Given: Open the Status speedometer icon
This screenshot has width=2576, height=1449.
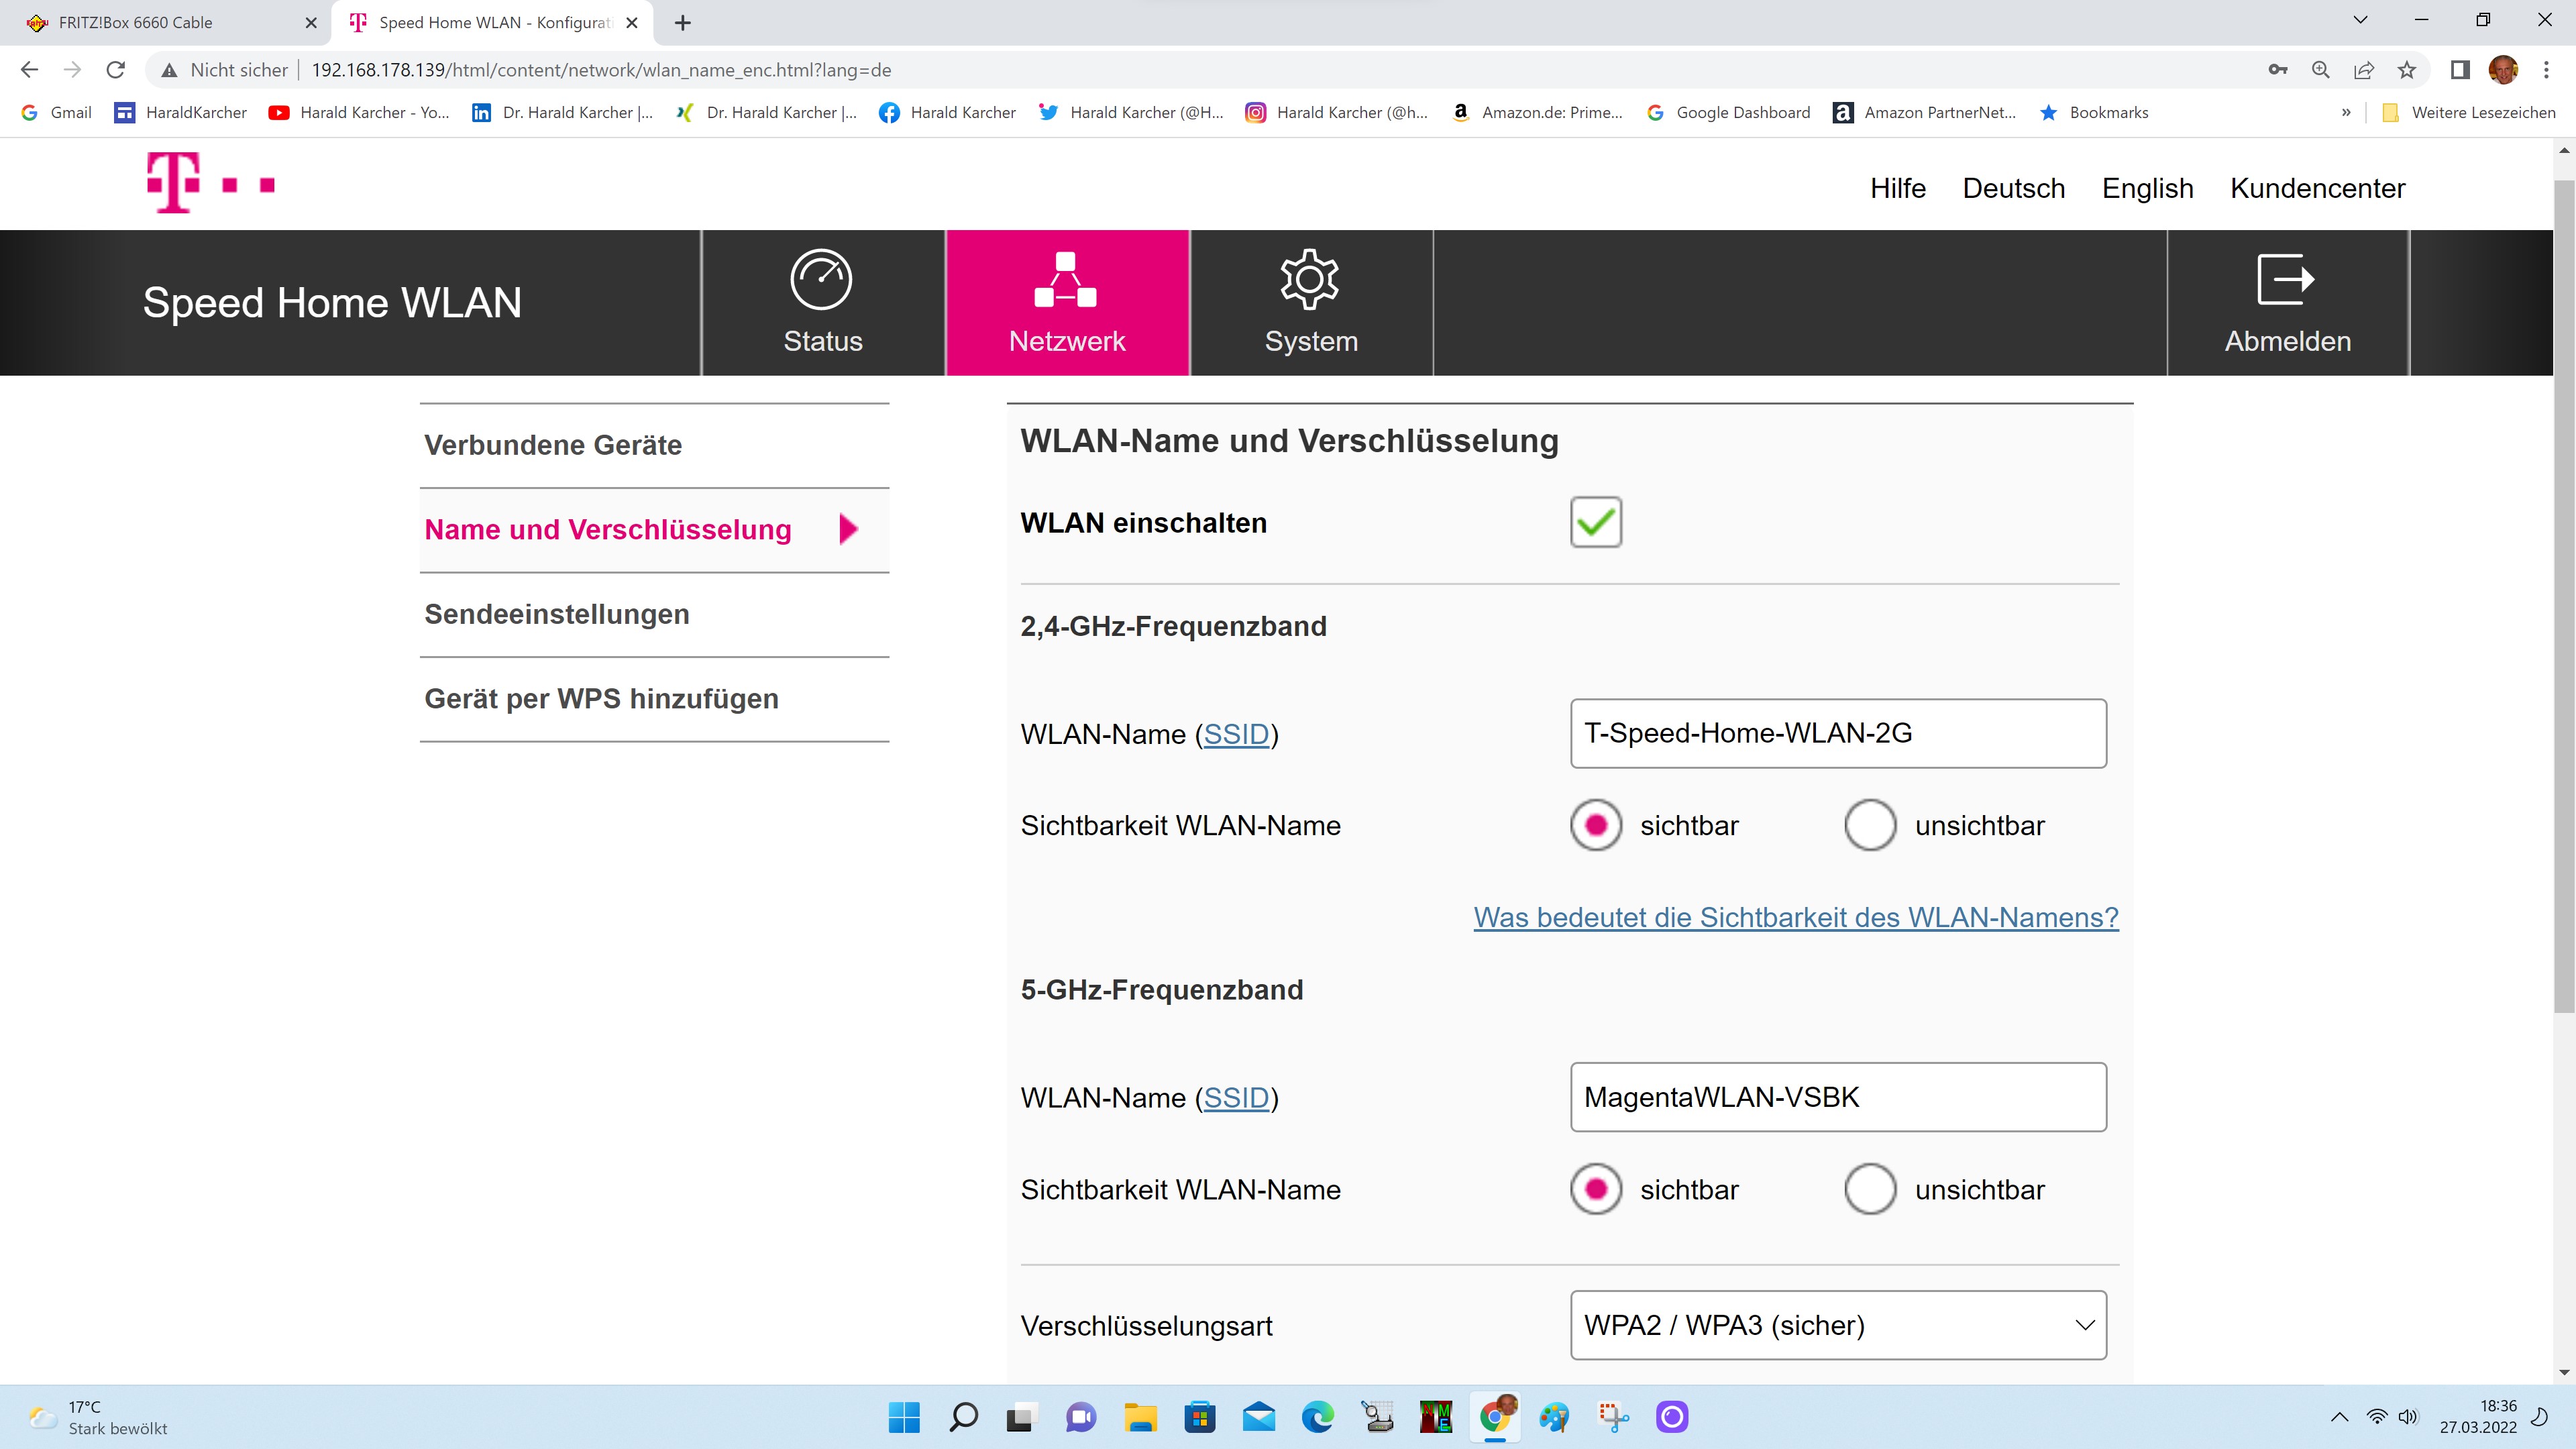Looking at the screenshot, I should 821,280.
